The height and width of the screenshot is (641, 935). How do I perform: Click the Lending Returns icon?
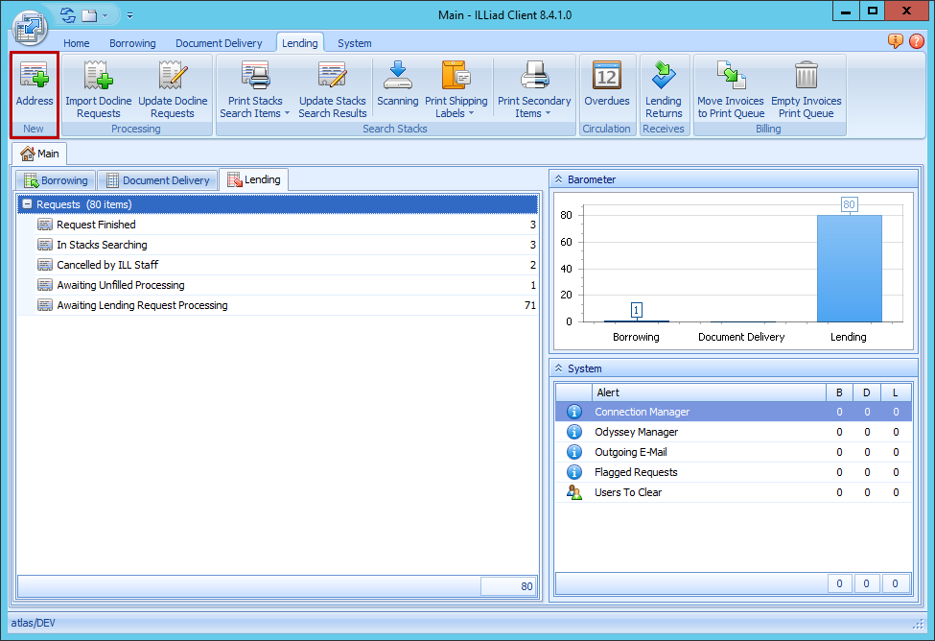pyautogui.click(x=664, y=77)
